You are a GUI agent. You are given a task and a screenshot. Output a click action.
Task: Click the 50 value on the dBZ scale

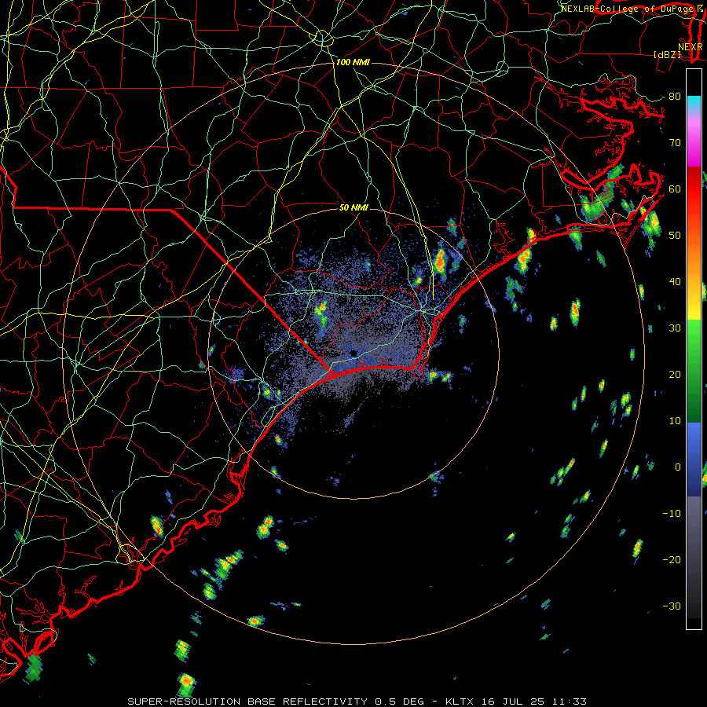coord(675,236)
